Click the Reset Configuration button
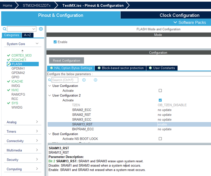The image size is (211, 176). (67, 61)
